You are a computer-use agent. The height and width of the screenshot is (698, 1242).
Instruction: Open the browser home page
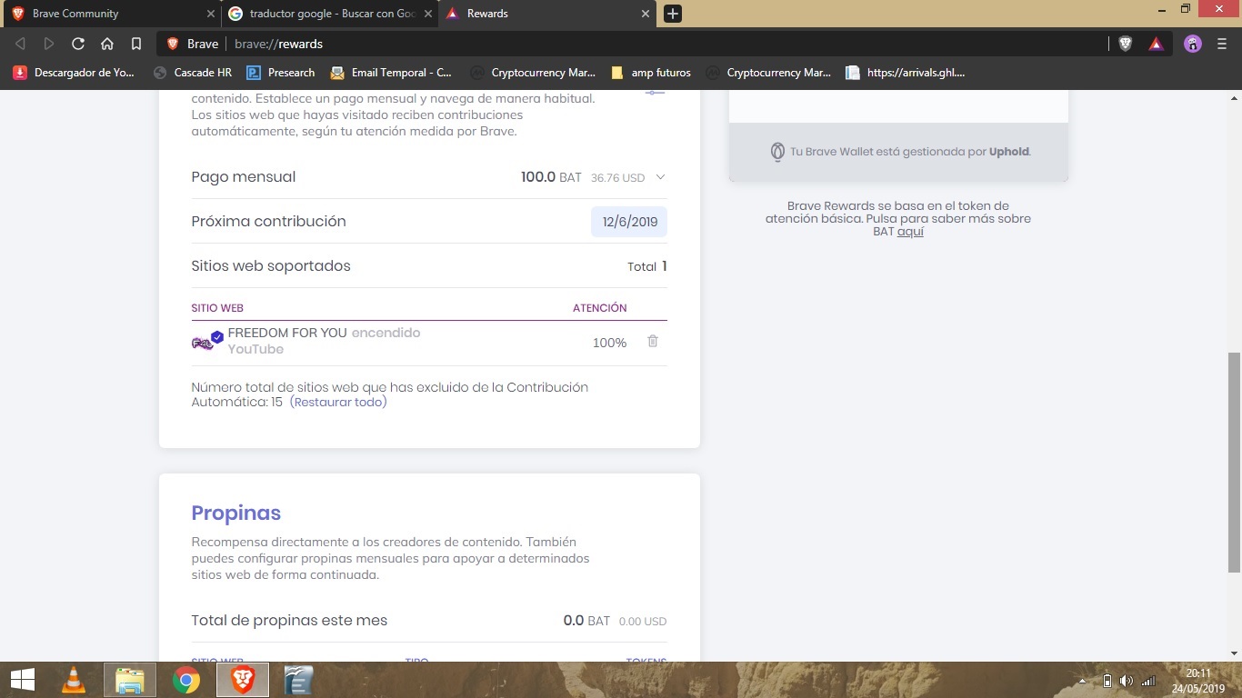[x=107, y=44]
